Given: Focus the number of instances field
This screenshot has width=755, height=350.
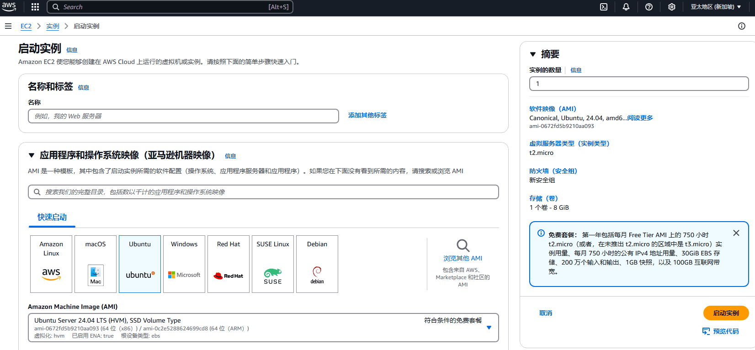Looking at the screenshot, I should coord(639,84).
